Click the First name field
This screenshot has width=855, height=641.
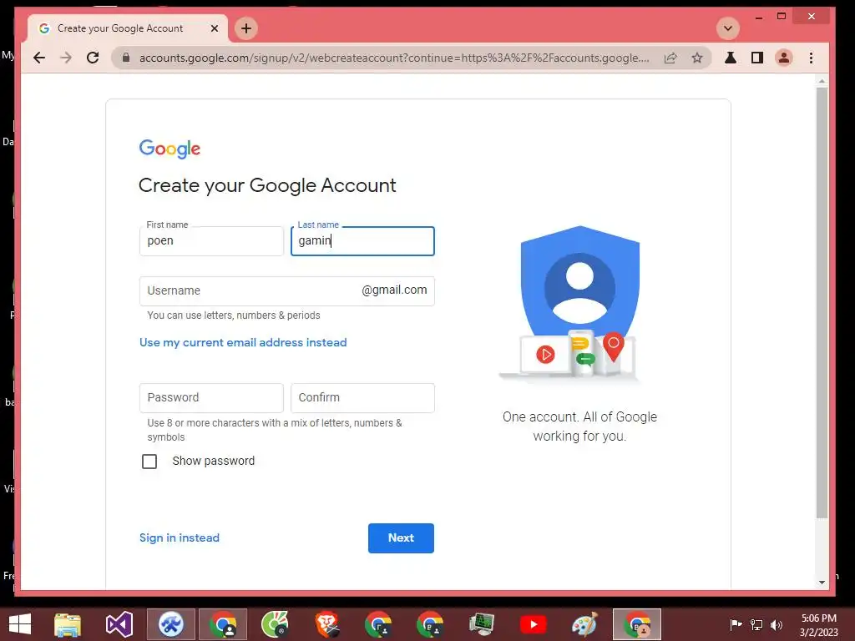(211, 241)
